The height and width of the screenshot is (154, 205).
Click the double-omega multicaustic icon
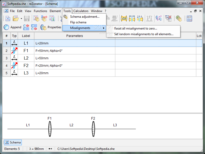point(132,18)
